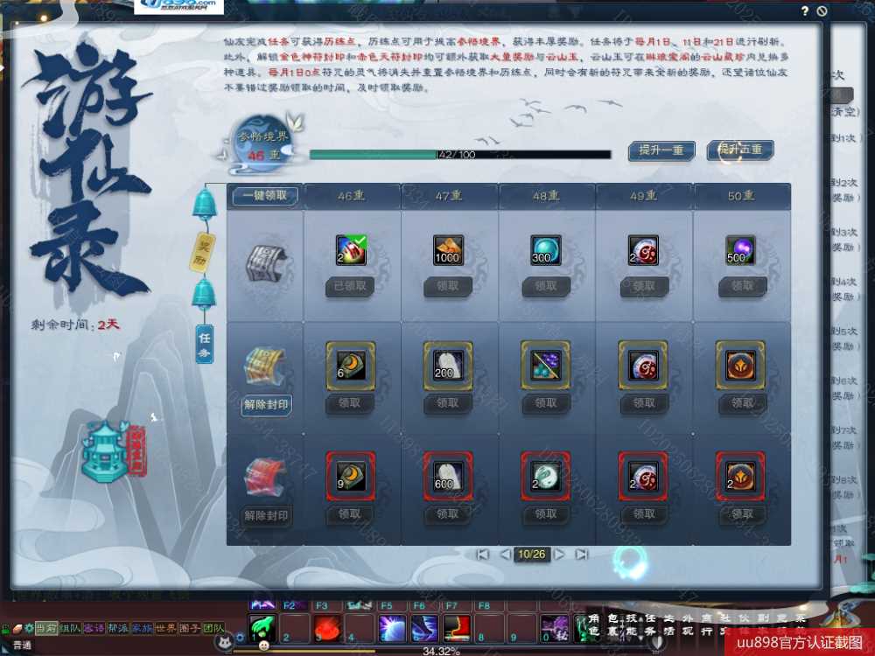The width and height of the screenshot is (875, 656).
Task: Click the 46重 free reward item icon
Action: click(x=351, y=250)
